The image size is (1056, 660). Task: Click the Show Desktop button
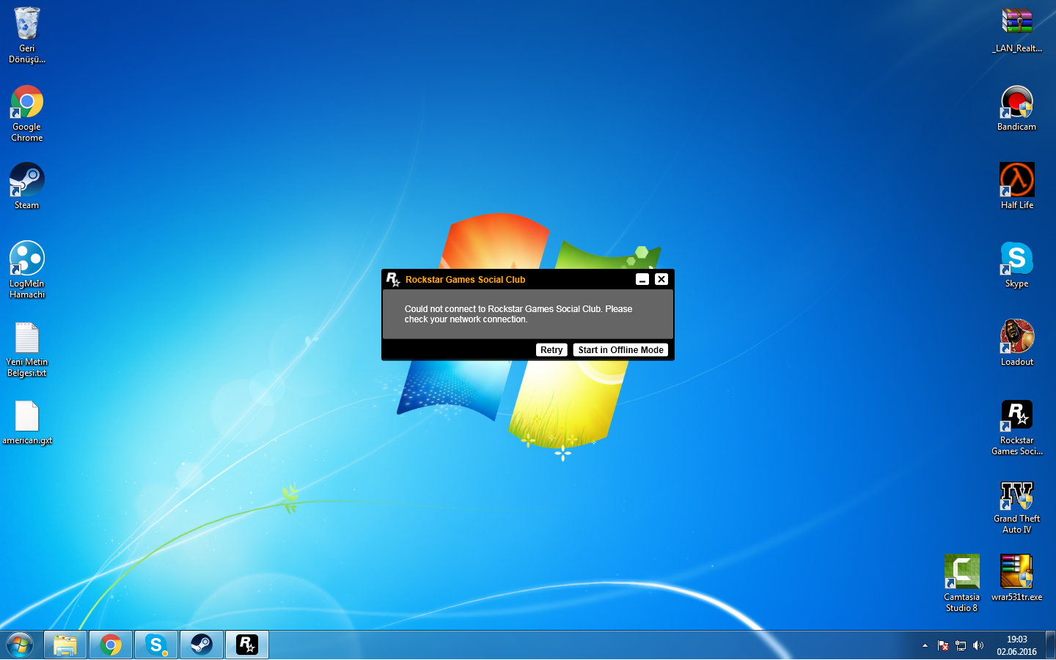[x=1050, y=645]
